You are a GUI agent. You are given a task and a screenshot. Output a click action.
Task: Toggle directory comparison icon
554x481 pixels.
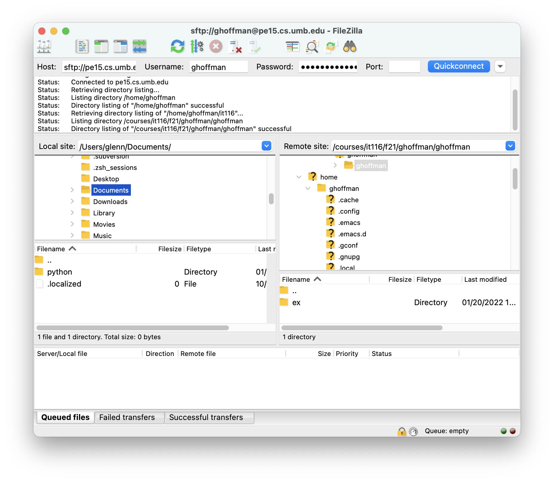click(x=312, y=47)
